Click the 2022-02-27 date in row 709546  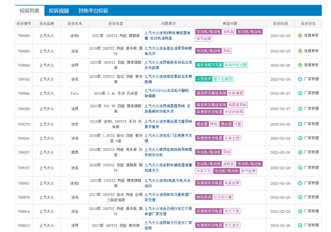[280, 93]
